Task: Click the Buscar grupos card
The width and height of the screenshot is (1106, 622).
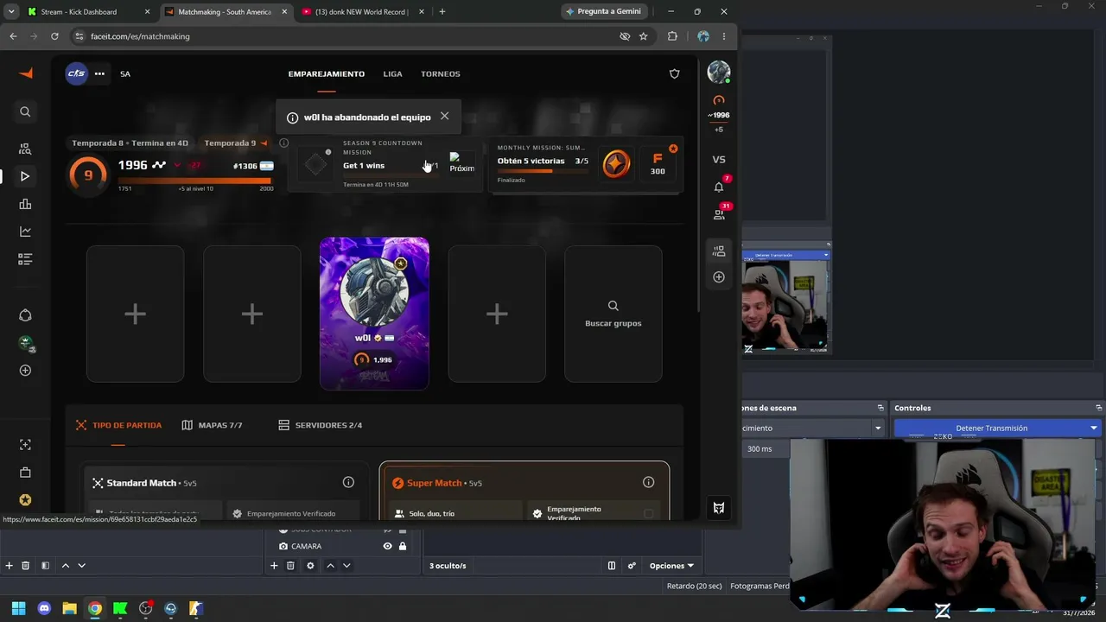Action: [x=613, y=314]
